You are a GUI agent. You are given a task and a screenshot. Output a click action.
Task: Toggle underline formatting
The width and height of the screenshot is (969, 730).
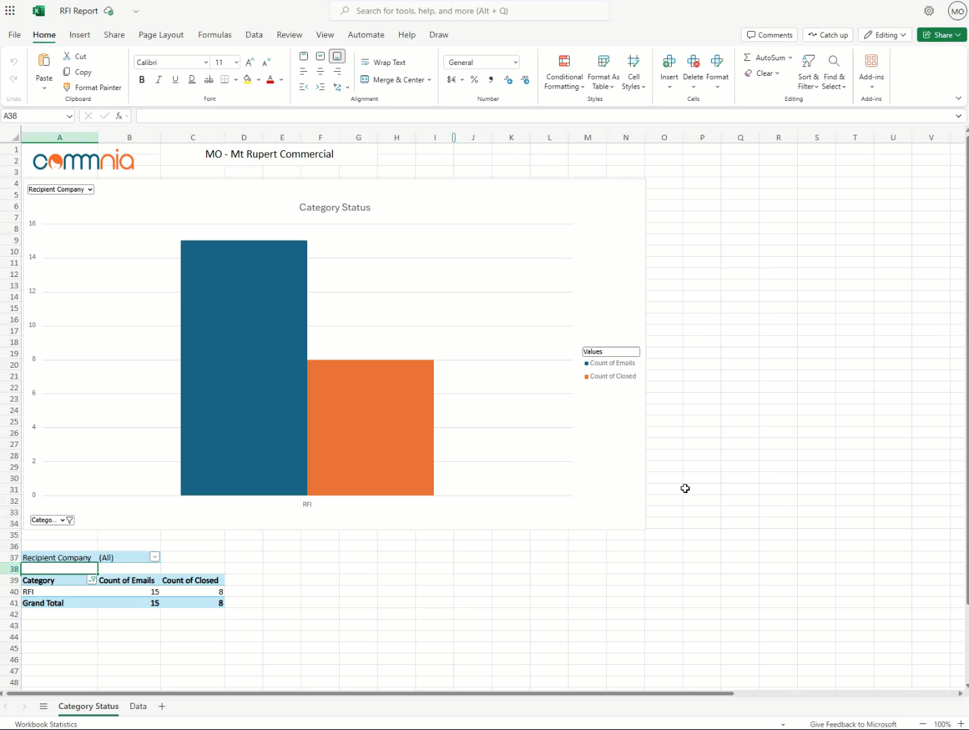coord(175,79)
